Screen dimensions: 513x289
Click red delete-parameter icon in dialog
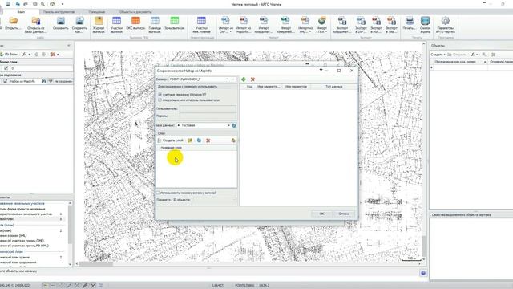(x=252, y=79)
